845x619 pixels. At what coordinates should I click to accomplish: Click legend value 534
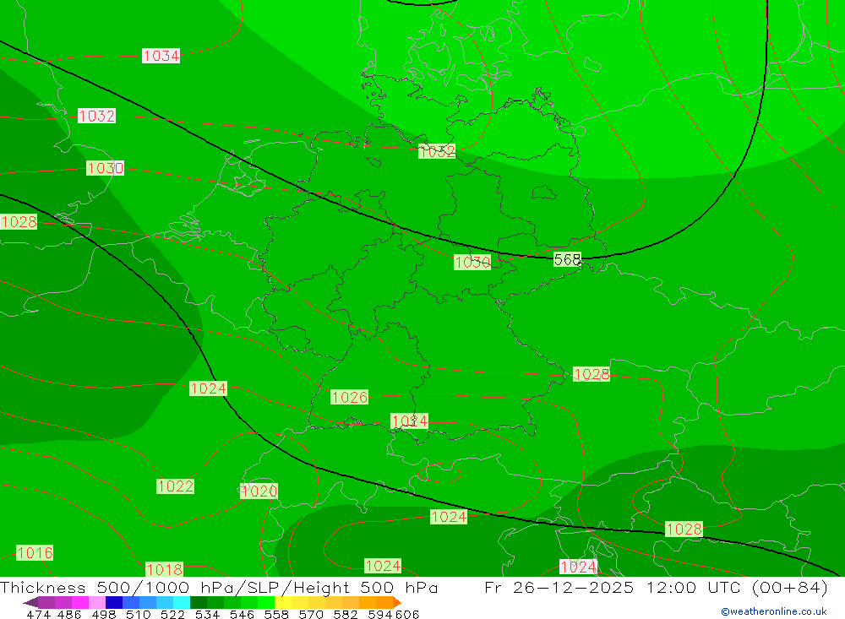(207, 614)
